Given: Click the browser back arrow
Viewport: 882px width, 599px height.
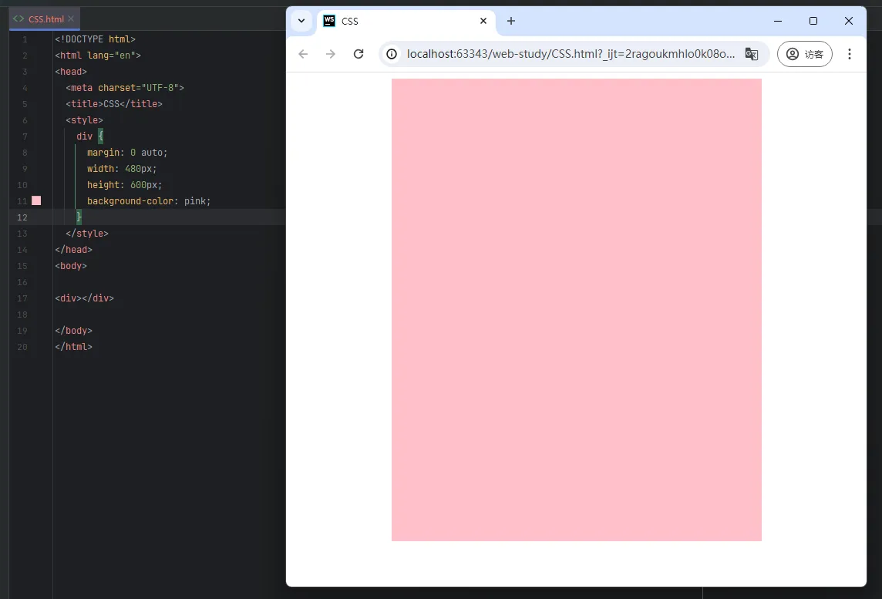Looking at the screenshot, I should (303, 54).
